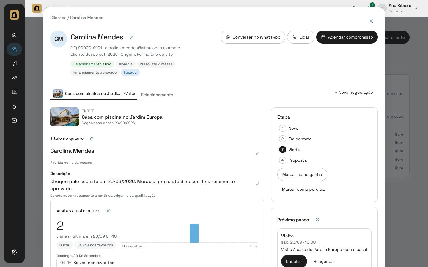Image resolution: width=428 pixels, height=267 pixels.
Task: Show info for Visitas a este imóvel
Action: tap(109, 211)
